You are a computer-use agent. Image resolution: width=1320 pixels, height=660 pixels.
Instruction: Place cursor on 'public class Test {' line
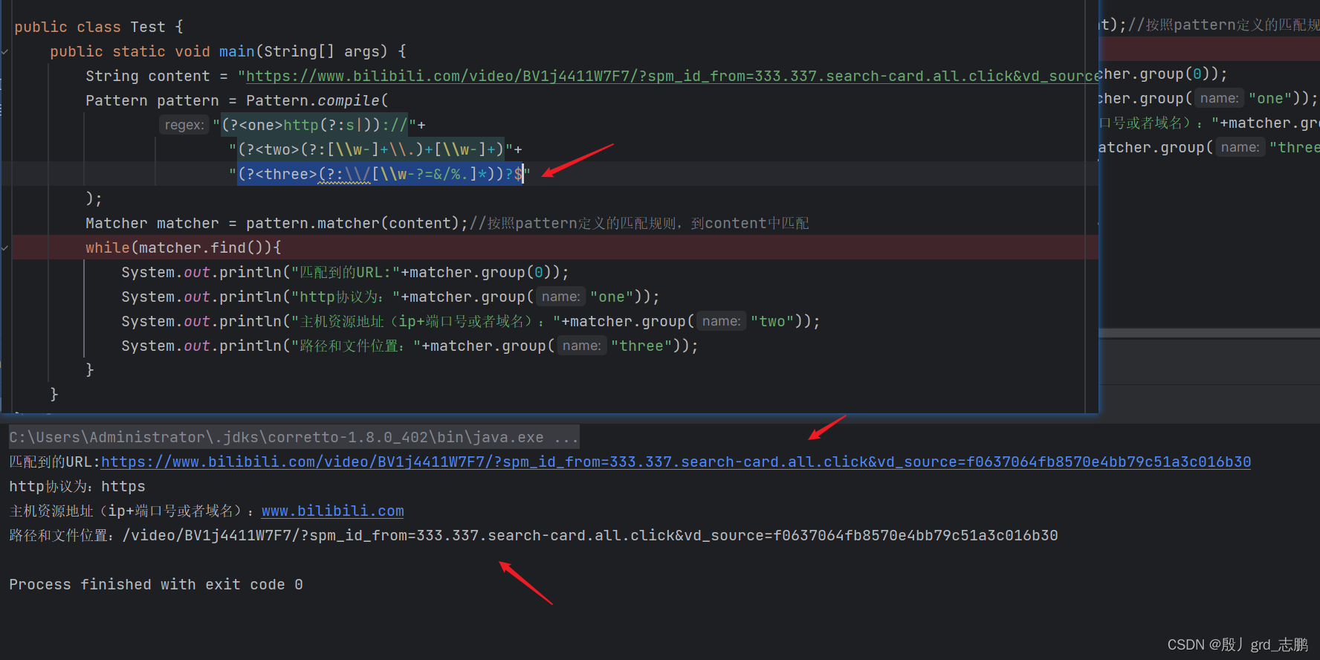coord(99,27)
